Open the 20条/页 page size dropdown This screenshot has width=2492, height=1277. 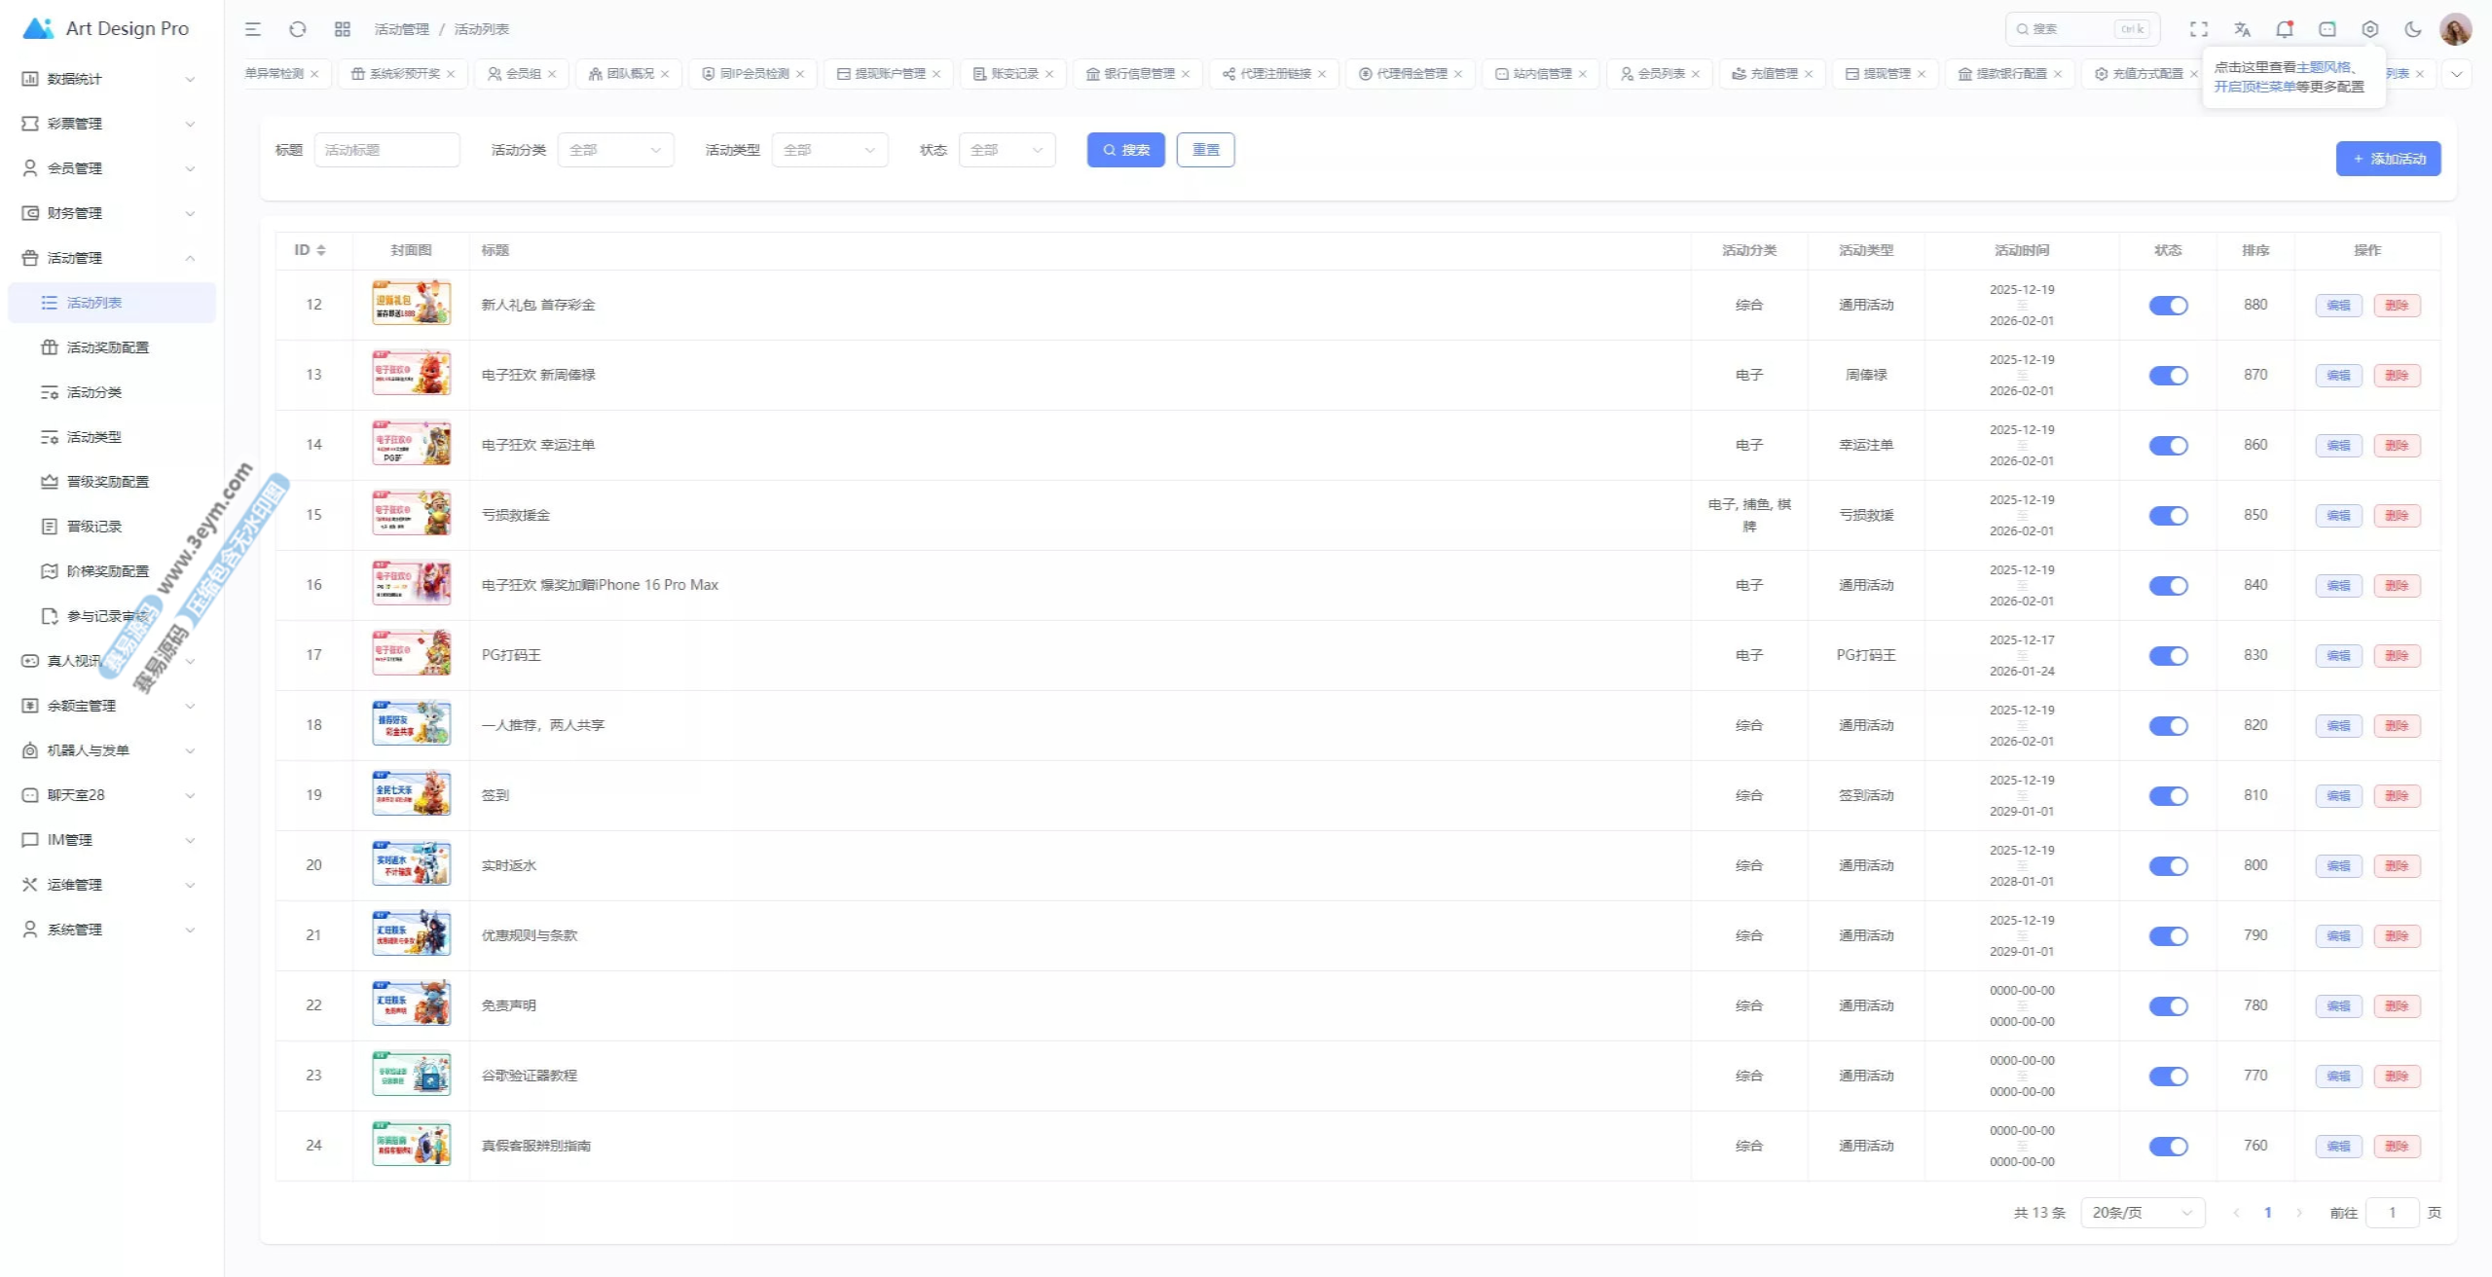pyautogui.click(x=2142, y=1213)
